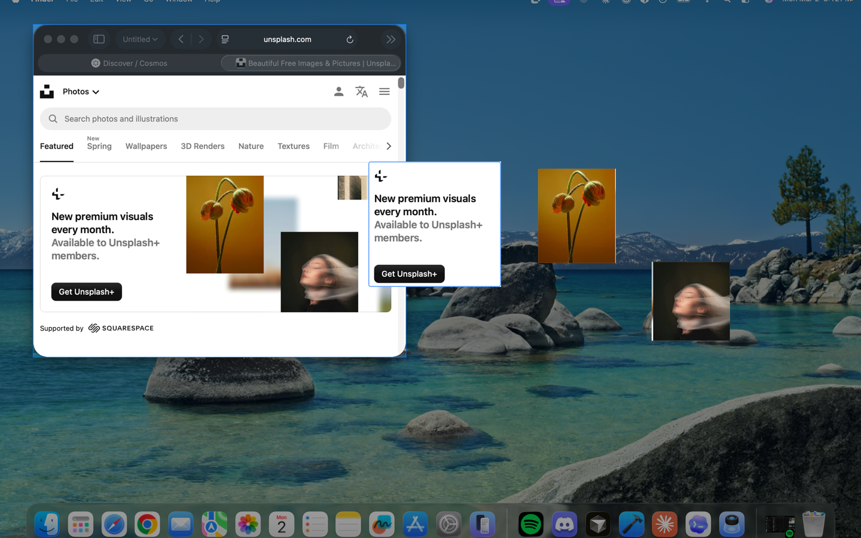The image size is (861, 538).
Task: Open Launchpad from the dock
Action: (x=81, y=524)
